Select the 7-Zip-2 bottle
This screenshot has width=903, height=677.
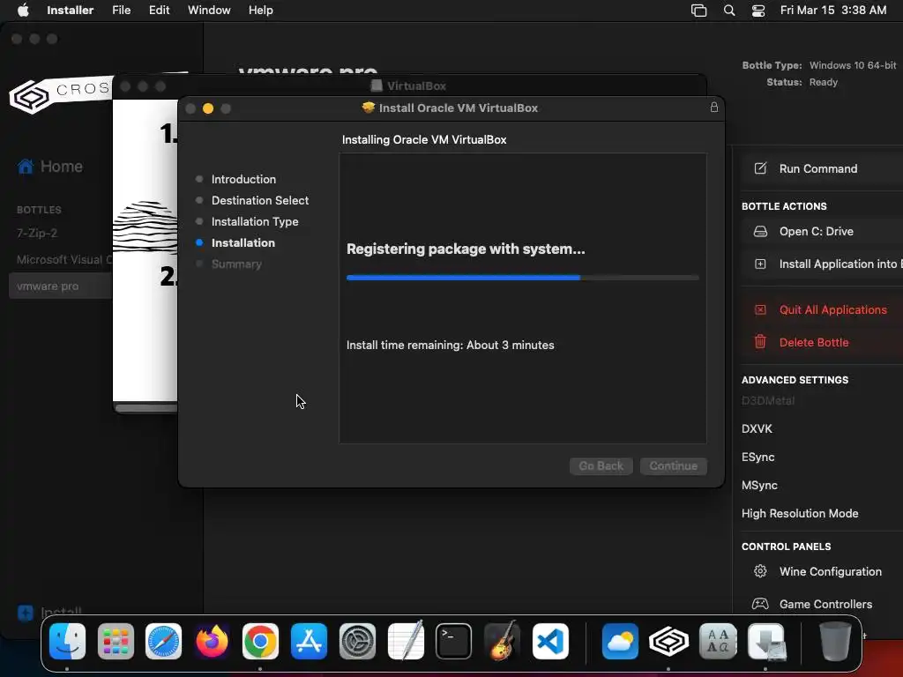[37, 233]
